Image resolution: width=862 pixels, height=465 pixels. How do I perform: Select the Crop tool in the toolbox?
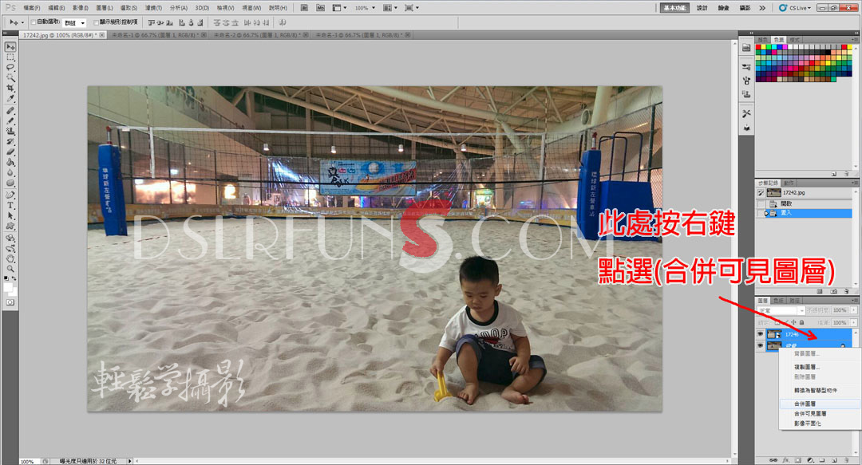(x=10, y=88)
